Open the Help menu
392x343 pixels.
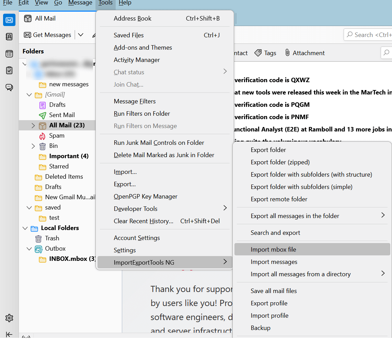point(125,3)
